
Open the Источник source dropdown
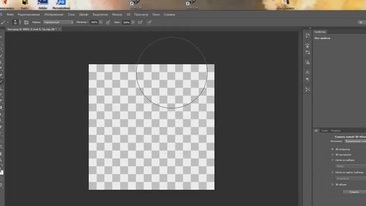point(355,141)
